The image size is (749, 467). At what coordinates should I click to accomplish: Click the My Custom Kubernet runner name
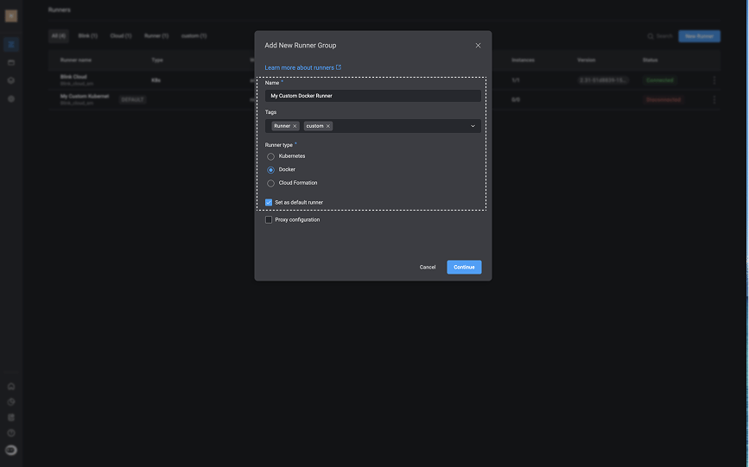pos(84,97)
